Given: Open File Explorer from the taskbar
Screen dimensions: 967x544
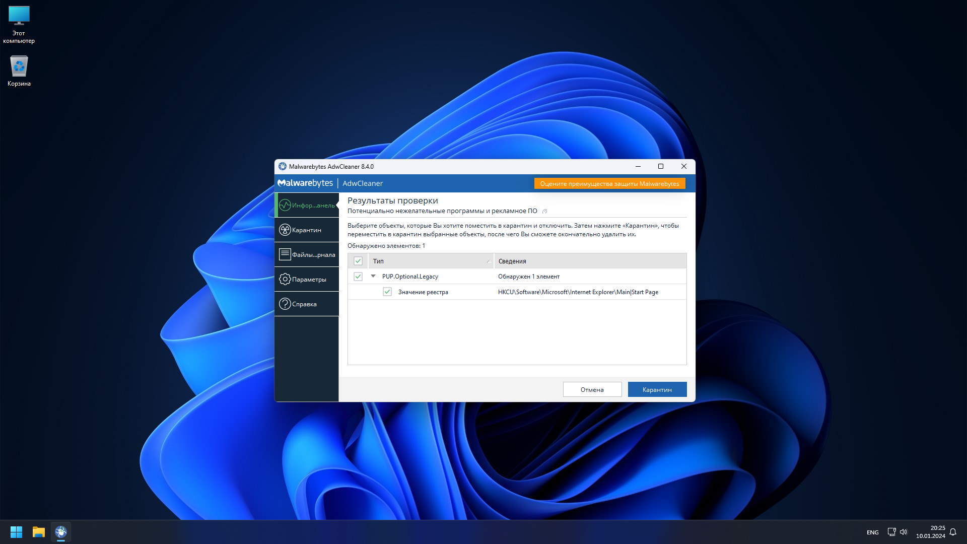Looking at the screenshot, I should coord(39,532).
